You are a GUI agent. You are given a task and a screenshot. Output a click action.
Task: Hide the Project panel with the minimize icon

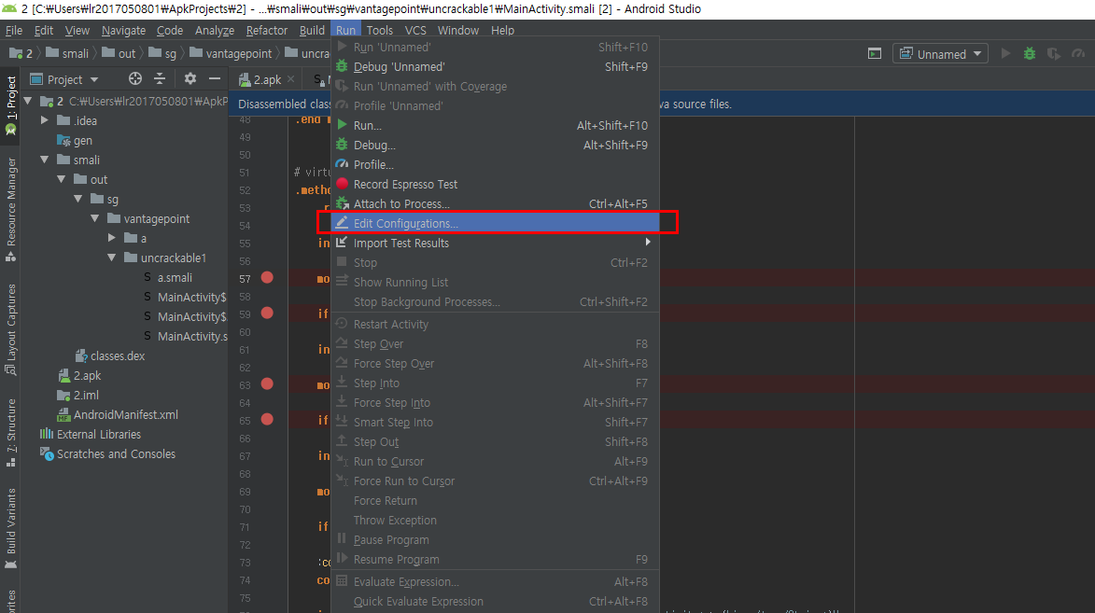click(215, 79)
